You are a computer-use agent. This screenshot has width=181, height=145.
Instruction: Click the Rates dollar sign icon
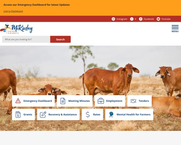coord(88,114)
